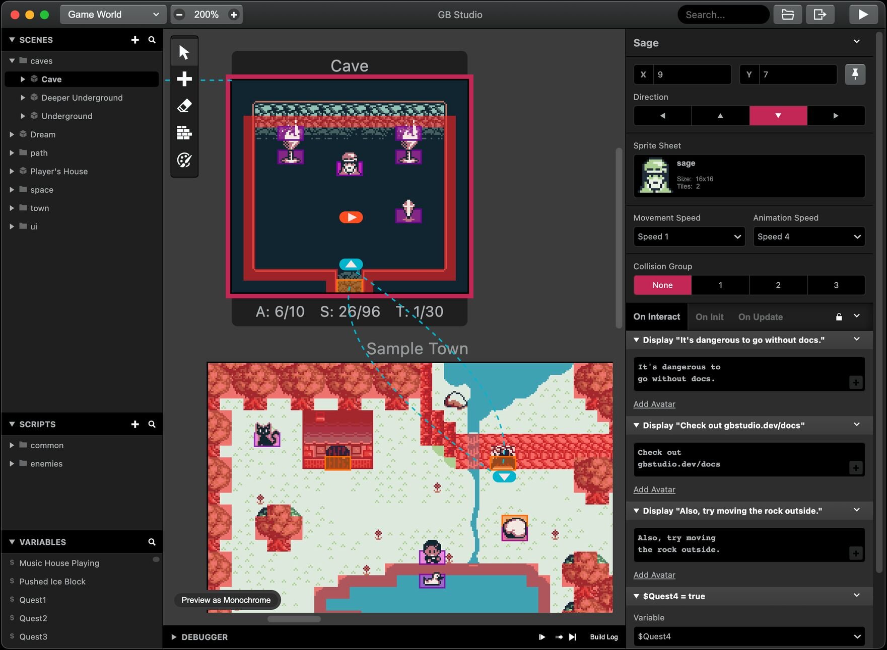Set direction to face right
Image resolution: width=887 pixels, height=650 pixels.
(x=836, y=116)
